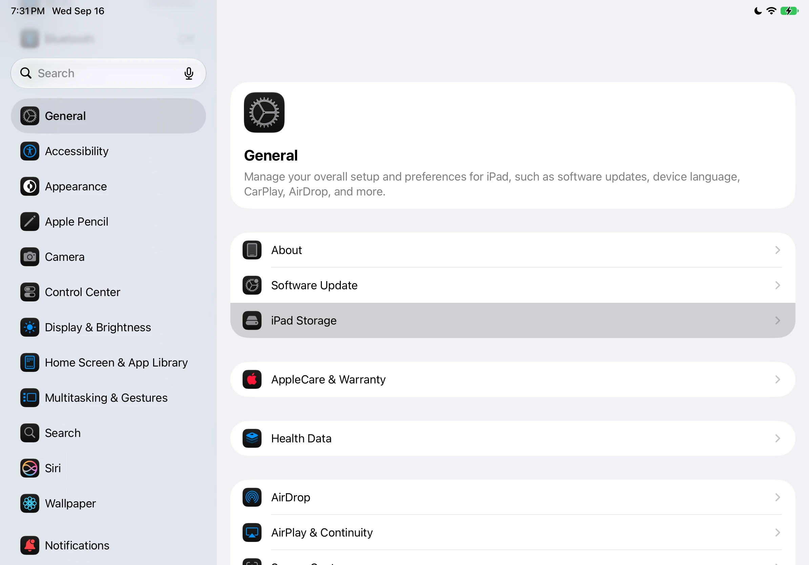Tap the Control Center toggles icon
This screenshot has height=565, width=809.
[x=29, y=292]
